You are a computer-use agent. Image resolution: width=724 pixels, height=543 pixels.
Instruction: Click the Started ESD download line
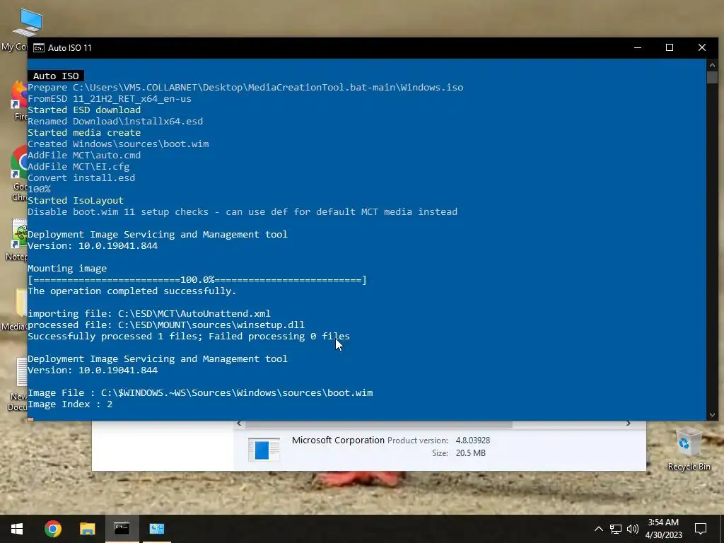click(x=84, y=110)
